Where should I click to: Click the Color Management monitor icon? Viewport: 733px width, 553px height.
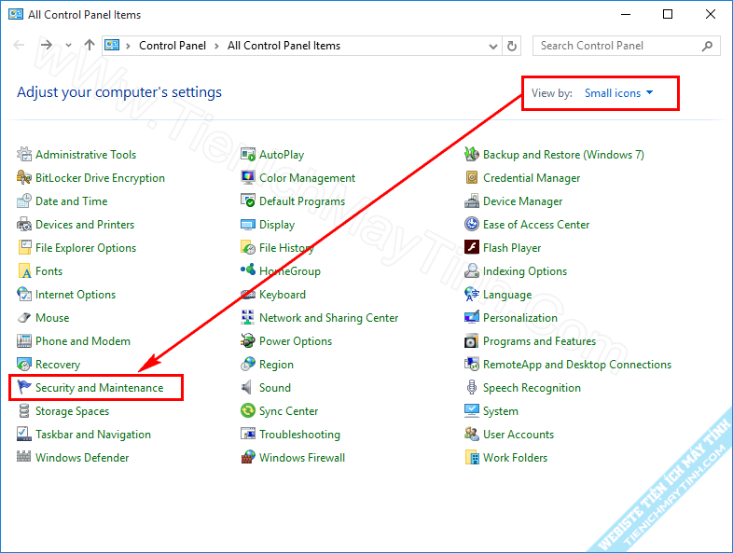coord(248,177)
